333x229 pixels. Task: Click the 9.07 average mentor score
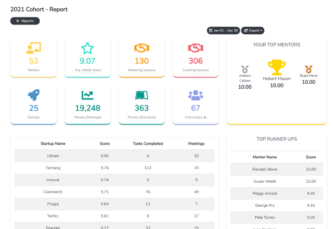(87, 61)
